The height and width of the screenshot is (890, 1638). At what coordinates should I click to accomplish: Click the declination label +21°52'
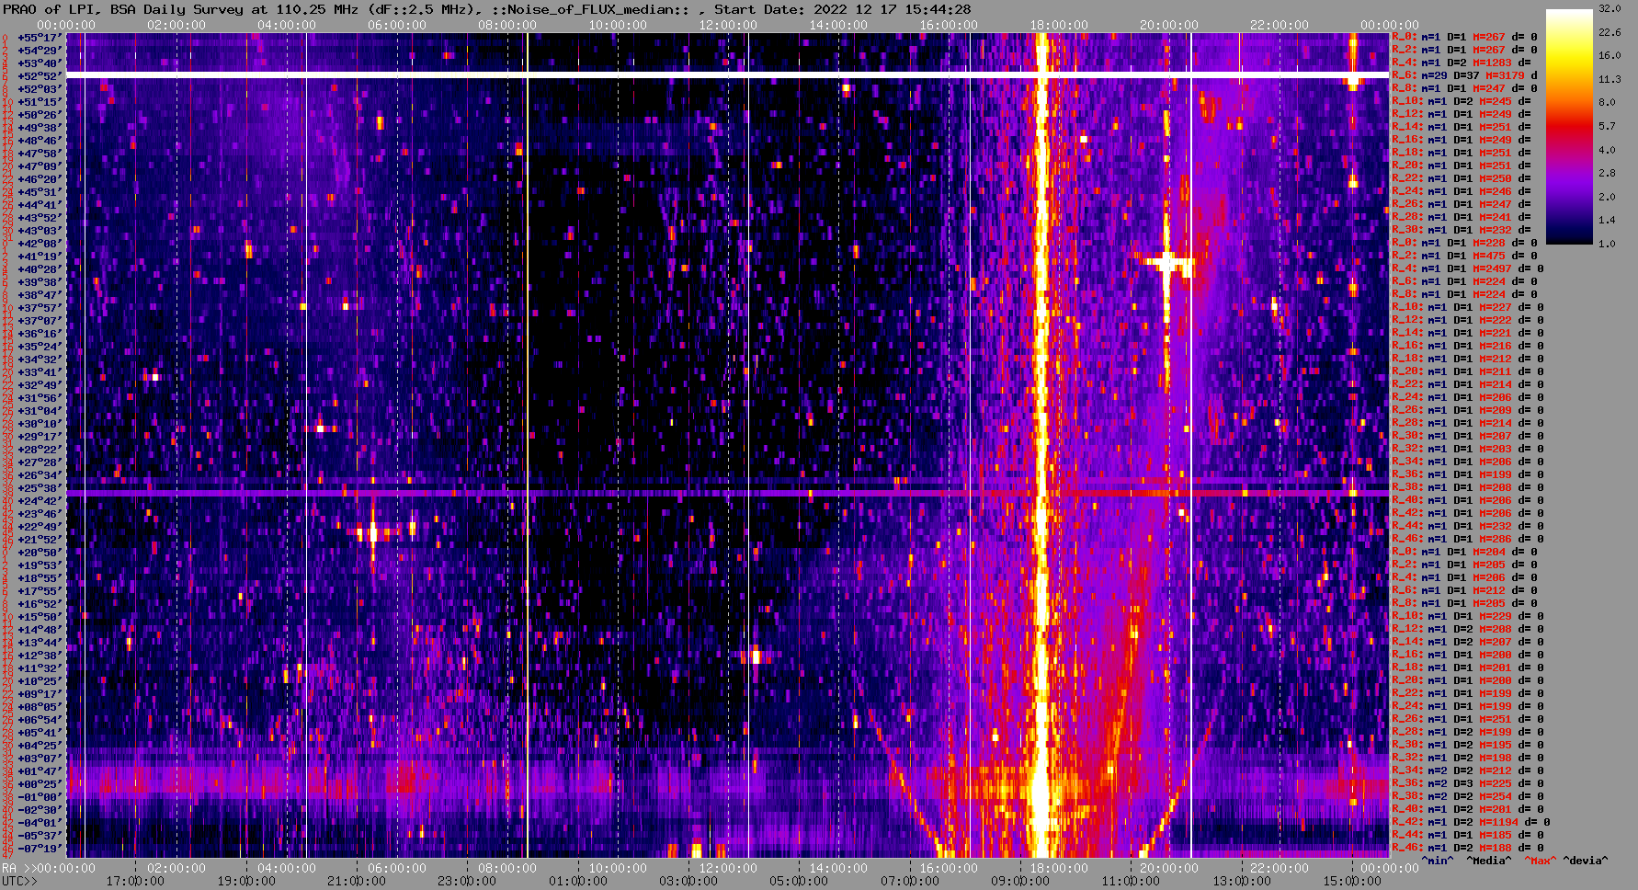click(x=40, y=539)
